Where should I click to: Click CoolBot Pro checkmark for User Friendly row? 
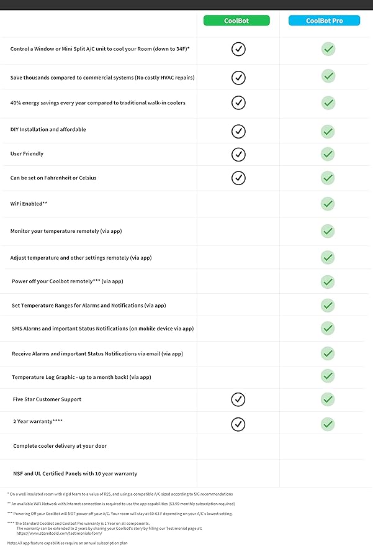click(x=328, y=154)
